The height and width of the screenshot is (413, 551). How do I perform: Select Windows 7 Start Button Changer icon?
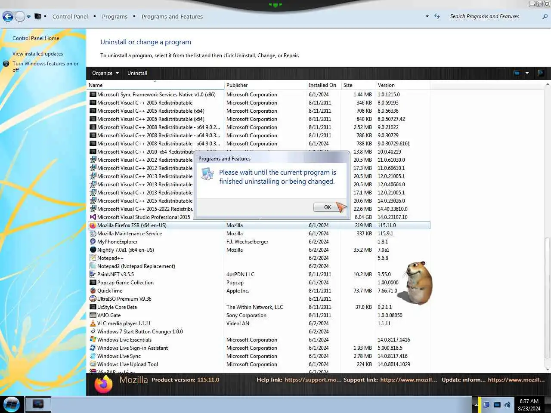(x=93, y=332)
